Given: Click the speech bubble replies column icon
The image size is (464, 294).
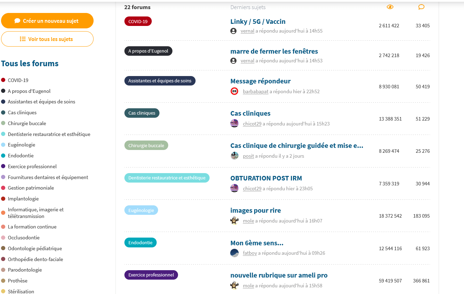Looking at the screenshot, I should click(421, 7).
